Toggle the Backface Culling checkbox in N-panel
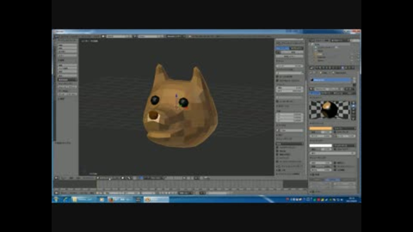 click(x=277, y=154)
